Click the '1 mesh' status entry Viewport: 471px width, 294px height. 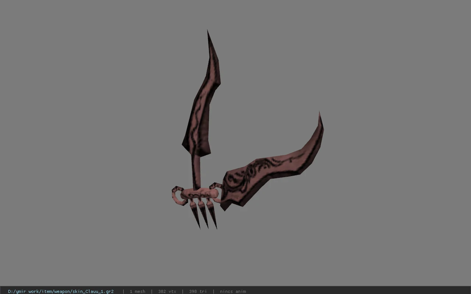[x=137, y=291]
